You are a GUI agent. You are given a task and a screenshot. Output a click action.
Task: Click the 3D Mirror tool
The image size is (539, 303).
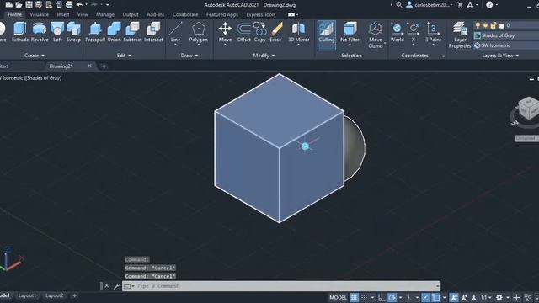point(298,33)
